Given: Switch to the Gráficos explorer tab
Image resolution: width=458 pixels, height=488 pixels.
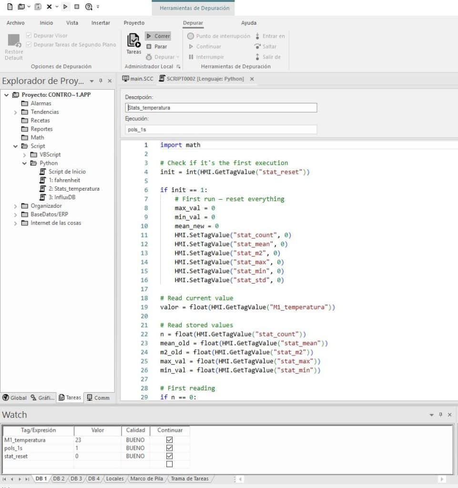Looking at the screenshot, I should pos(42,398).
